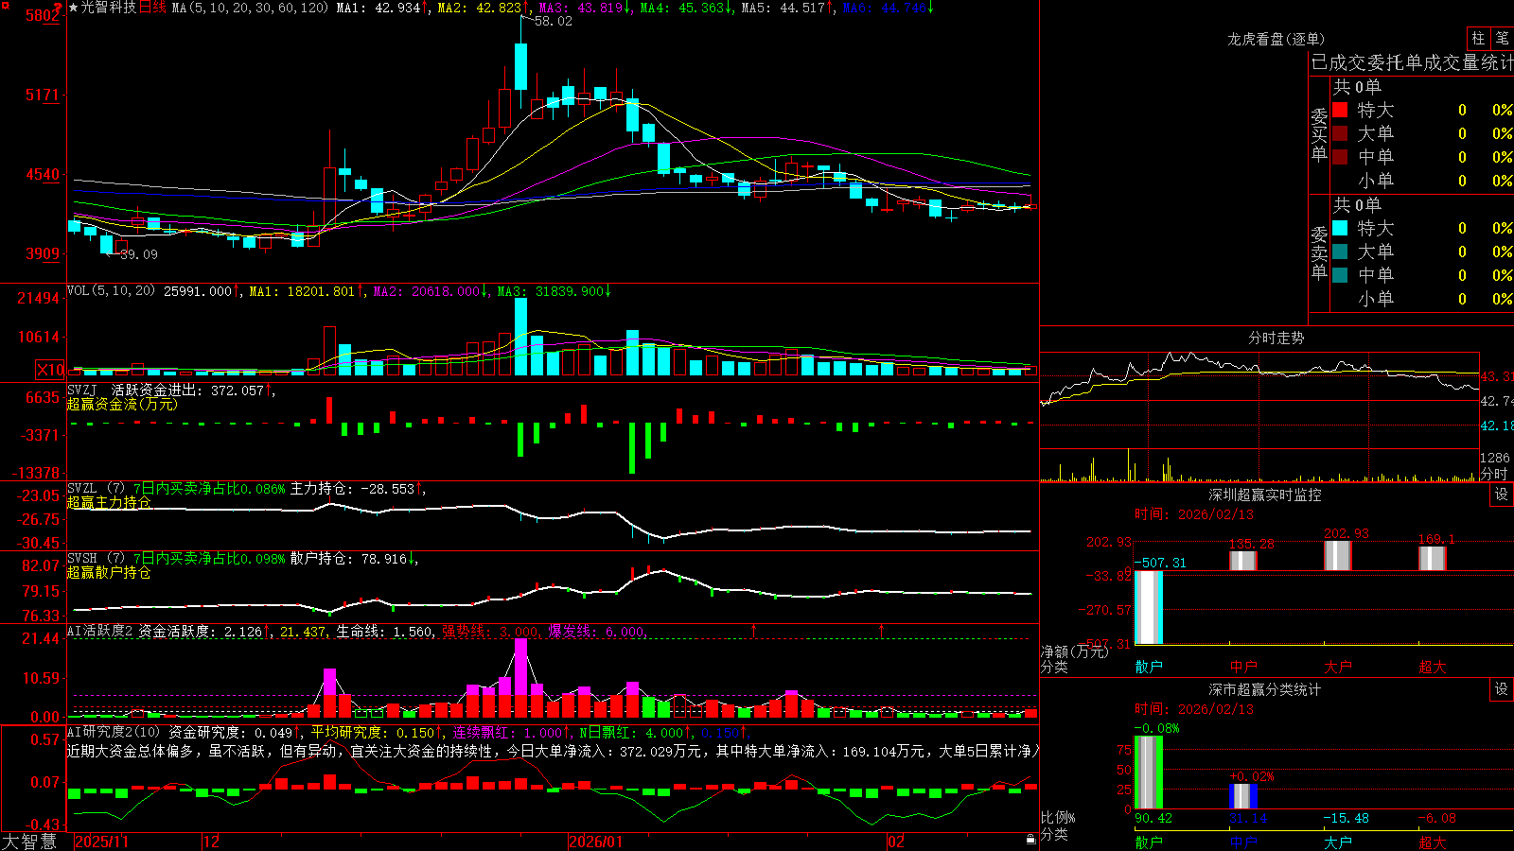Click the 主力持仓: -28.553 value
The height and width of the screenshot is (851, 1514).
click(353, 489)
